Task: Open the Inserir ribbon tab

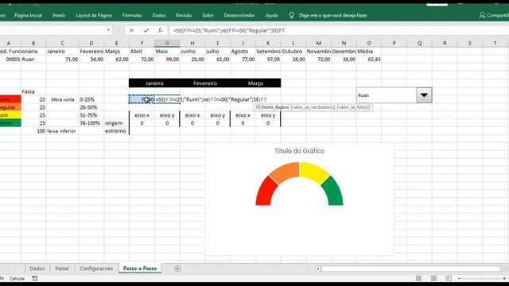Action: pyautogui.click(x=59, y=15)
